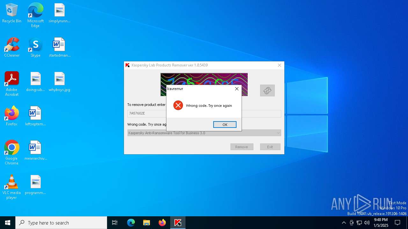
Task: Click the captcha image
Action: point(204,85)
